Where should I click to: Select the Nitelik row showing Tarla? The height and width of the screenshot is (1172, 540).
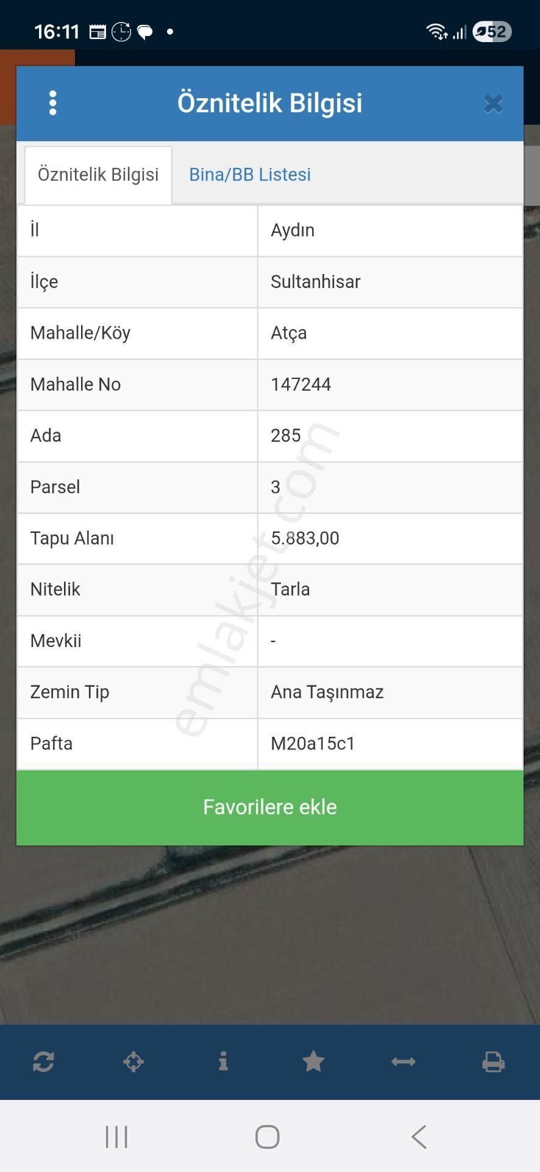pyautogui.click(x=290, y=590)
